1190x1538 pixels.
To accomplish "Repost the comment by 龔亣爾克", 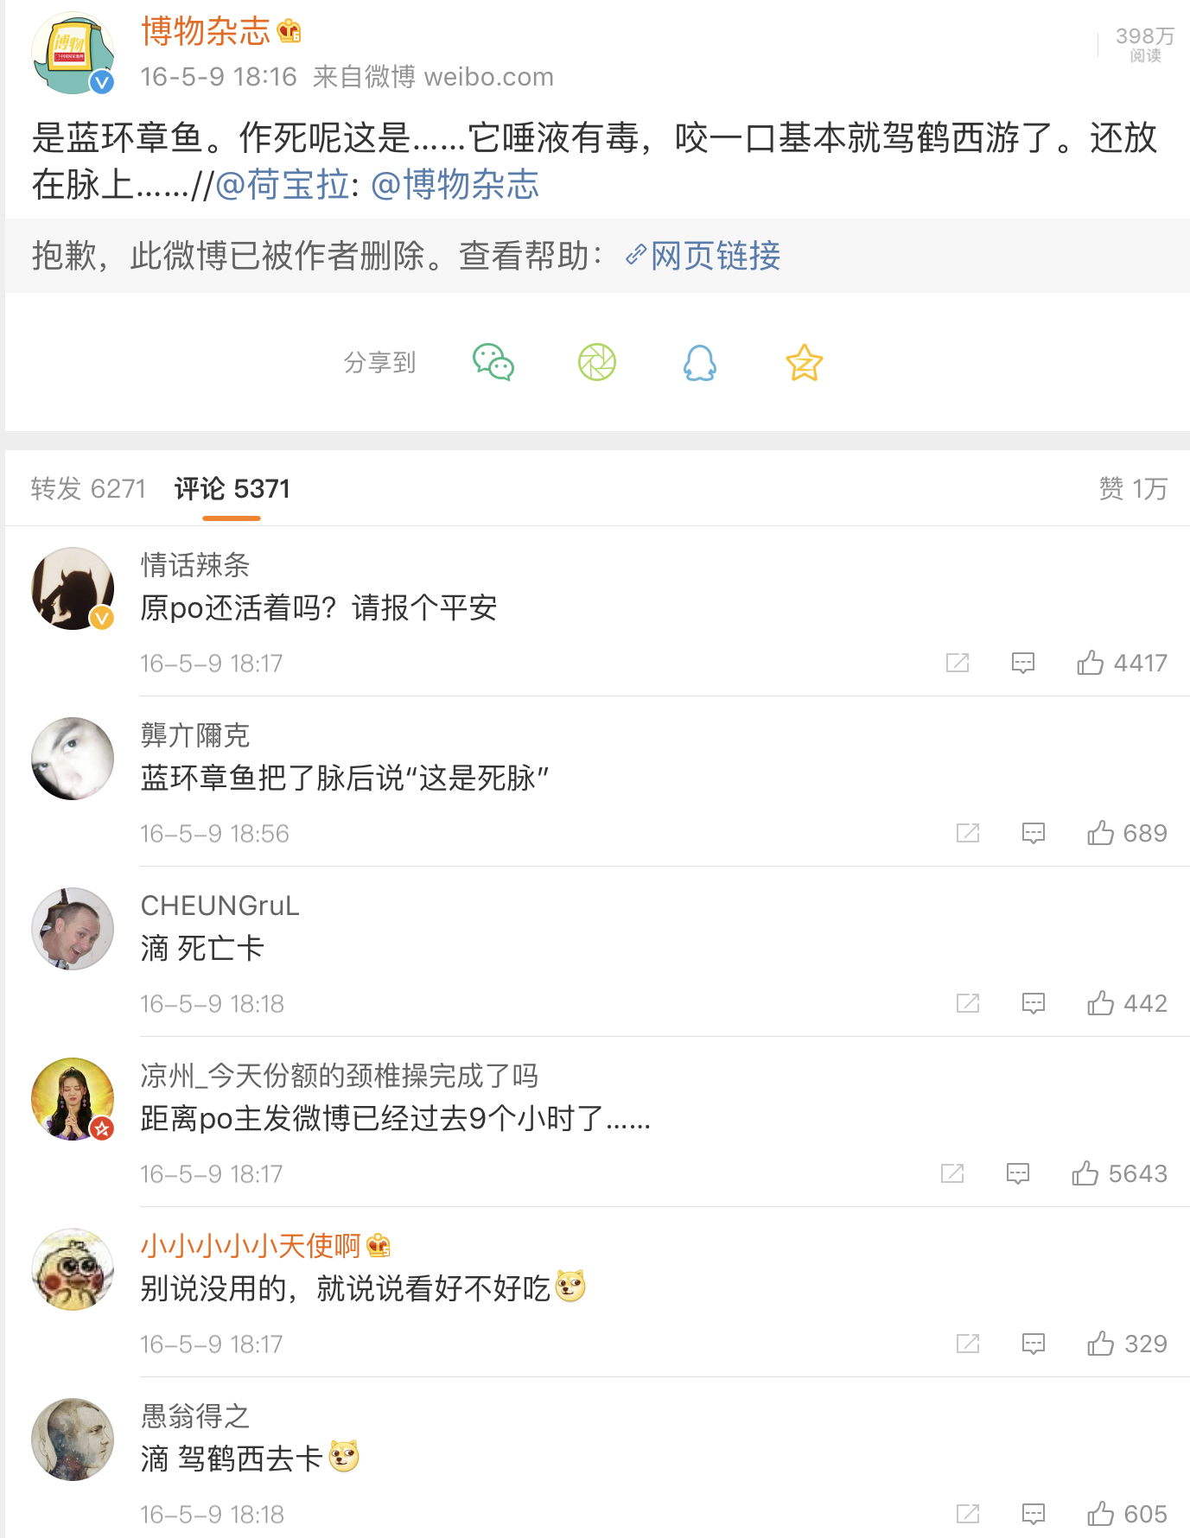I will [x=968, y=833].
